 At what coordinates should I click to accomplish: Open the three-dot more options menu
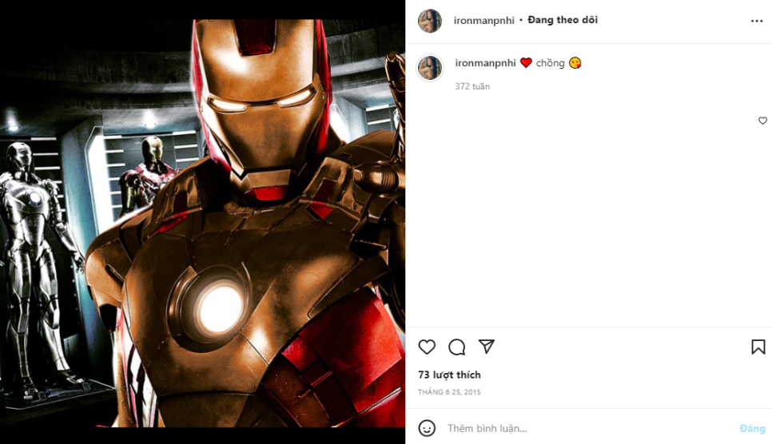point(757,21)
